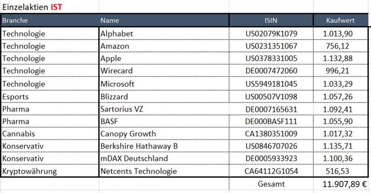
Task: Click the Amazon ISIN cell US0231351067
Action: tap(271, 46)
